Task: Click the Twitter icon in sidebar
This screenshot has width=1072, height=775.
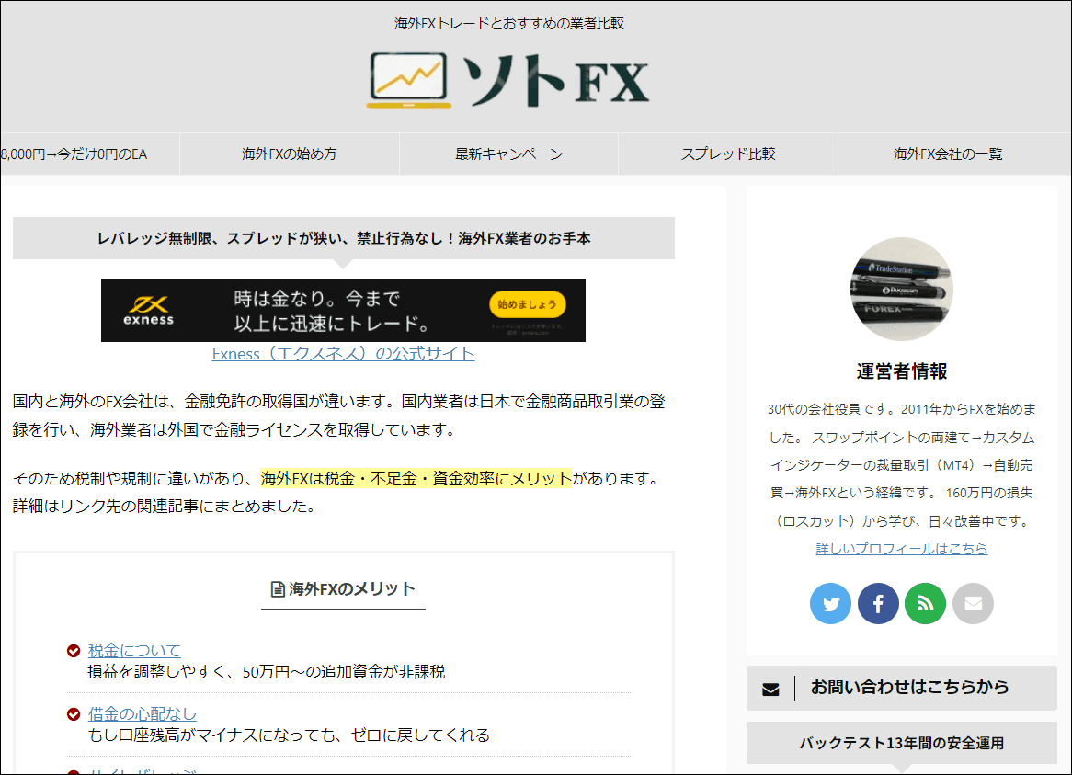Action: 831,604
